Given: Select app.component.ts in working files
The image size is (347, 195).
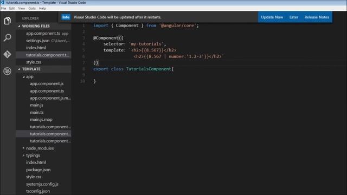Looking at the screenshot, I should 43,34.
